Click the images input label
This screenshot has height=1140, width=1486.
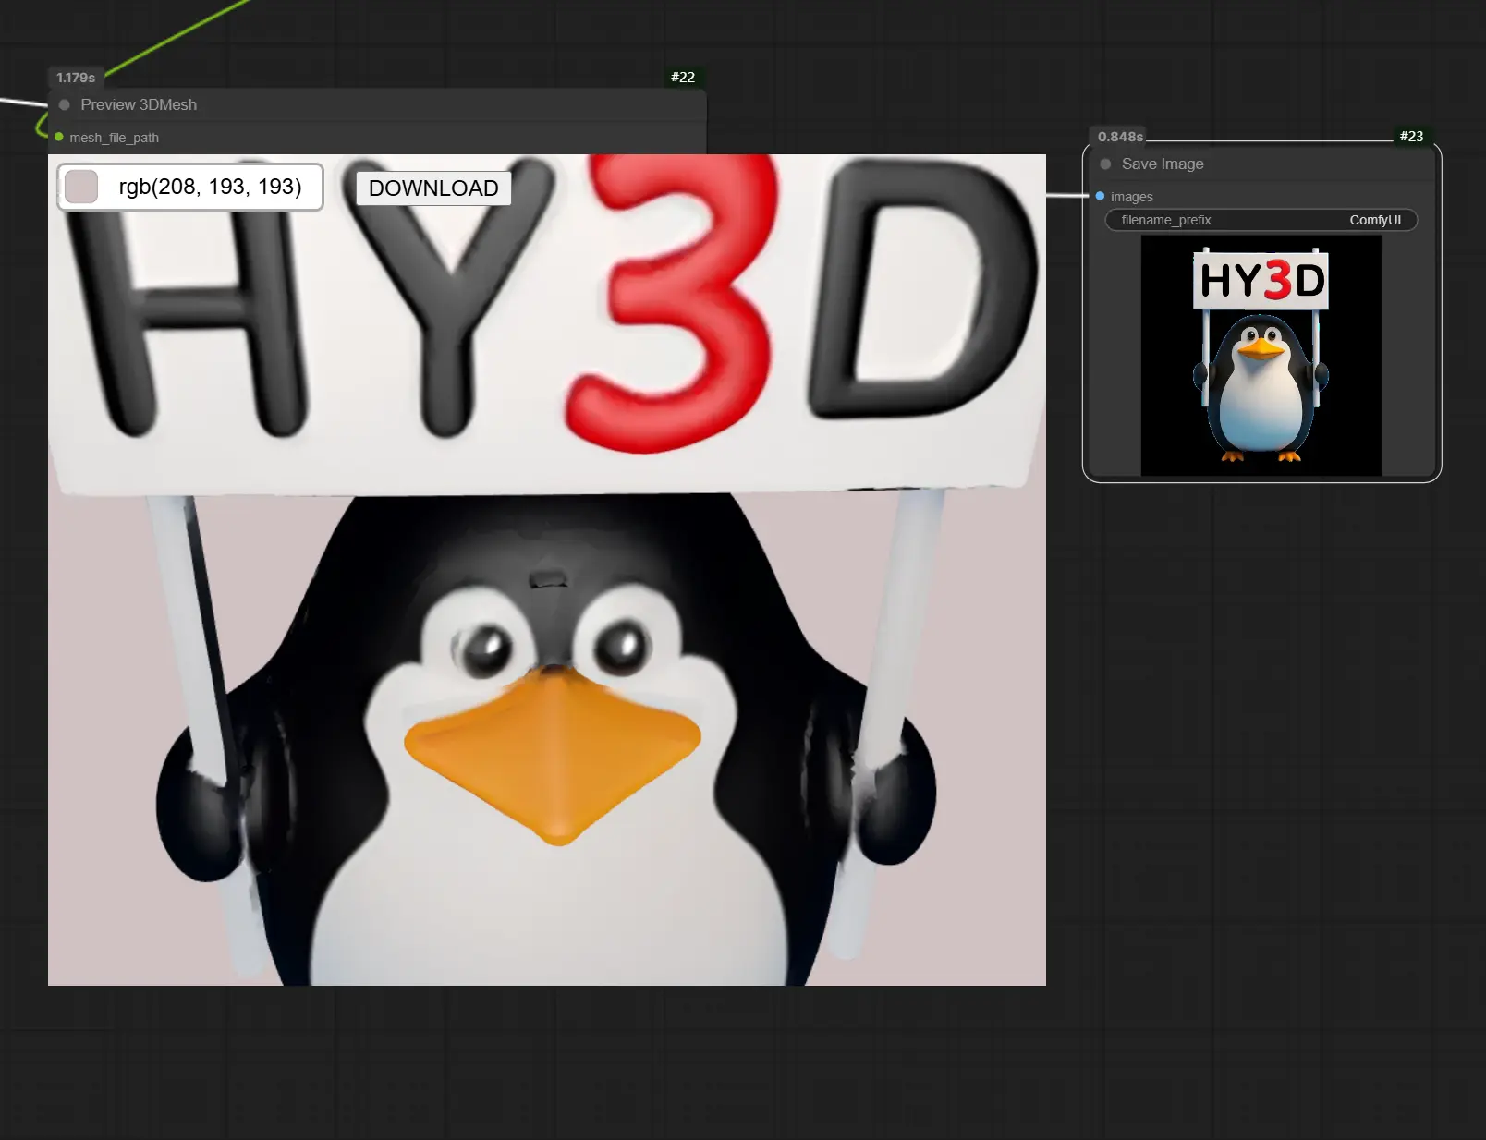pyautogui.click(x=1131, y=197)
